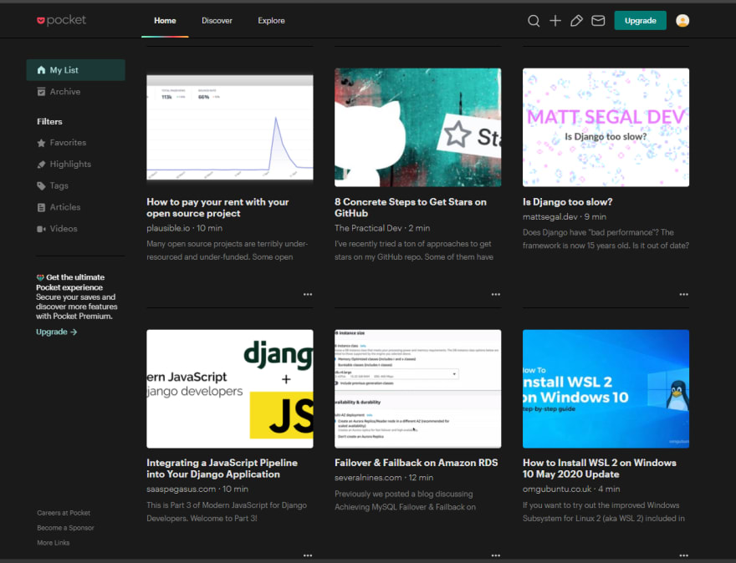The image size is (736, 563).
Task: Open options for the GitHub Stars article card
Action: tap(496, 294)
